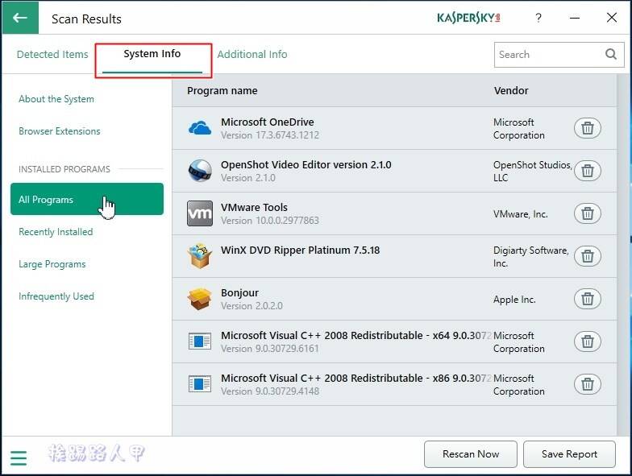
Task: Click Version 9.0.30729.4148 text
Action: pyautogui.click(x=269, y=391)
